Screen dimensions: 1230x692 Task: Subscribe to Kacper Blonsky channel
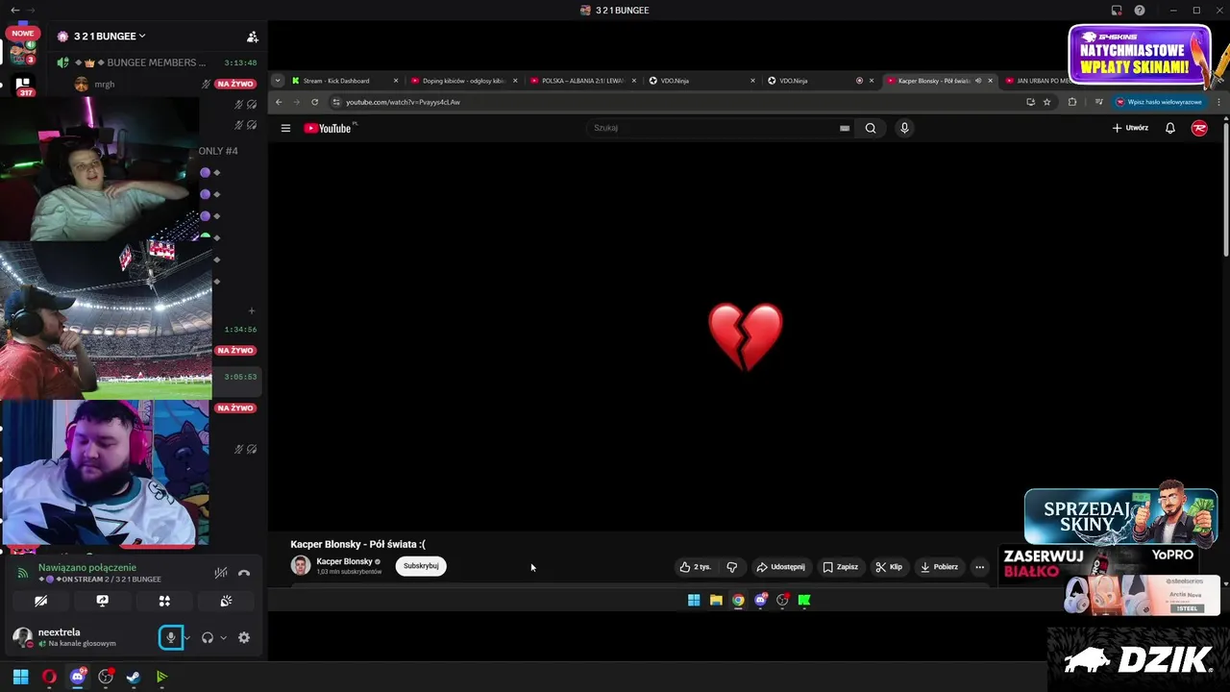(421, 566)
